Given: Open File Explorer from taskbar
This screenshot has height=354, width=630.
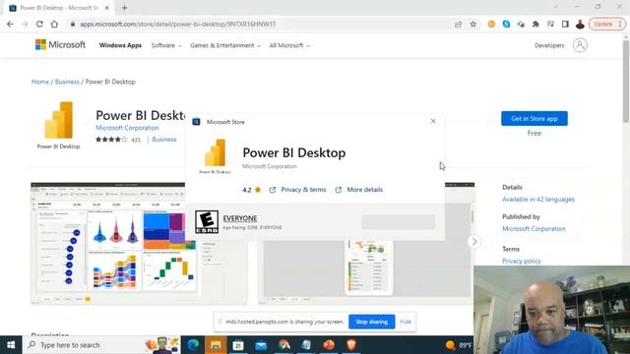Looking at the screenshot, I should pos(216,345).
